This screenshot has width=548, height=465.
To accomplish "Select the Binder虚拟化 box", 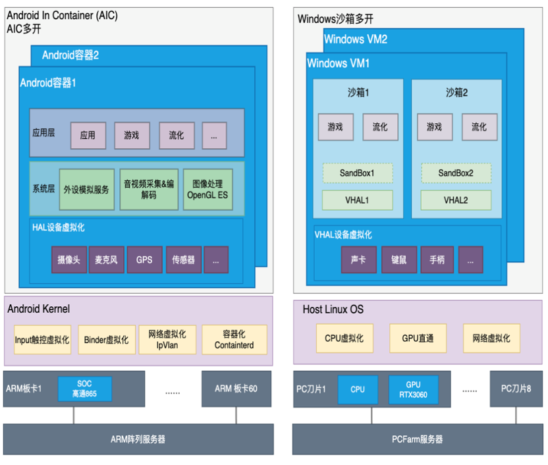I will click(x=107, y=340).
